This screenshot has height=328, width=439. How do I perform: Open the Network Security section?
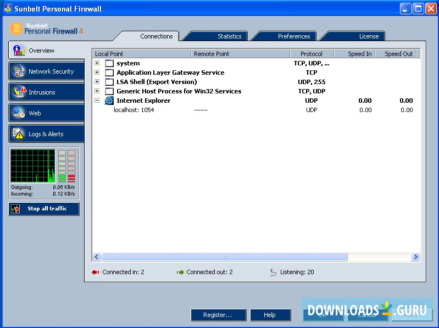click(x=47, y=71)
